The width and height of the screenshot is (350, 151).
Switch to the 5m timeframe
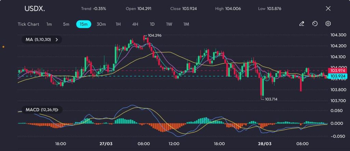[66, 24]
